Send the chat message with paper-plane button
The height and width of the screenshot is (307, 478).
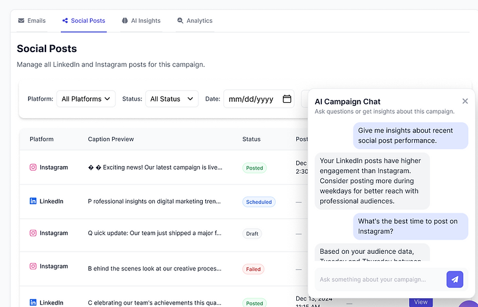[x=455, y=280]
